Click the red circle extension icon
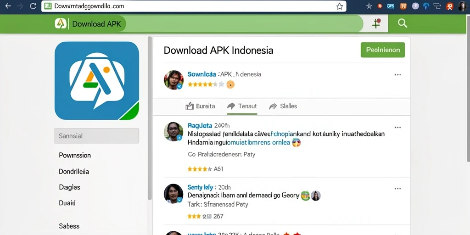Screen dimensions: 470x235 pos(380,6)
